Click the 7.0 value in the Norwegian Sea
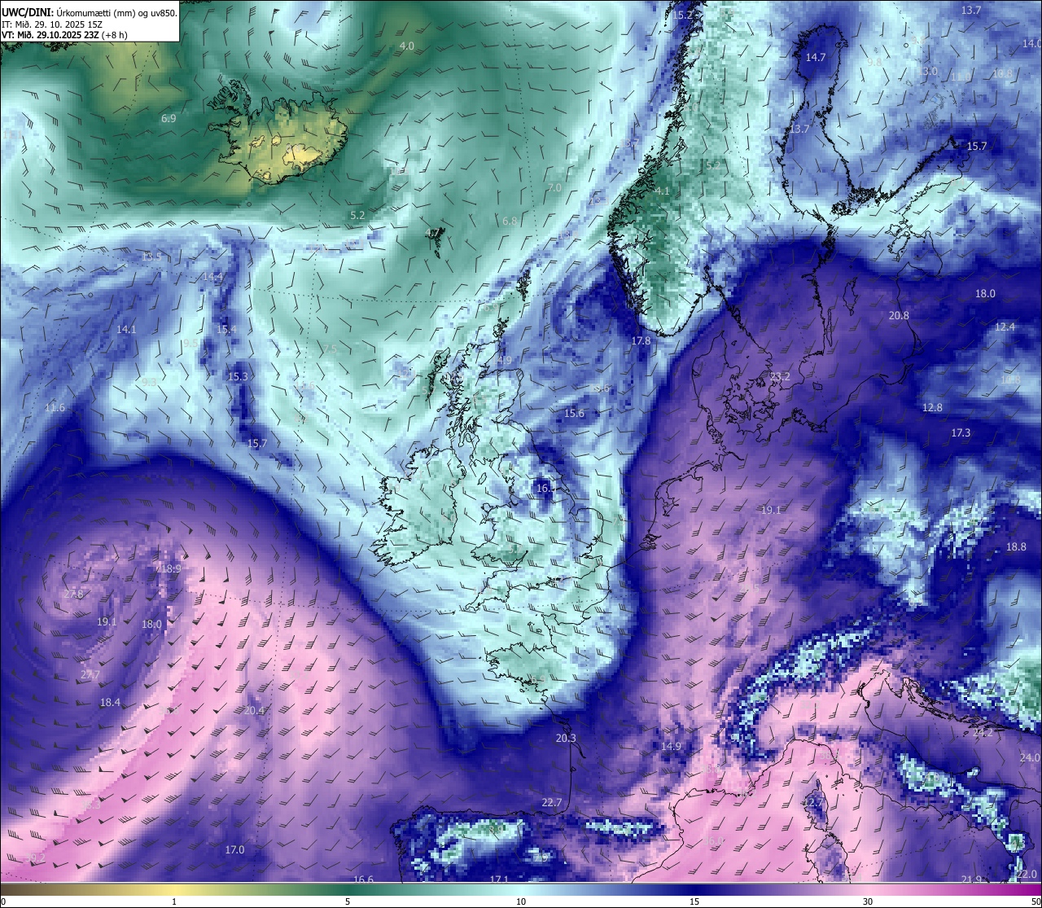This screenshot has height=908, width=1042. pyautogui.click(x=554, y=187)
